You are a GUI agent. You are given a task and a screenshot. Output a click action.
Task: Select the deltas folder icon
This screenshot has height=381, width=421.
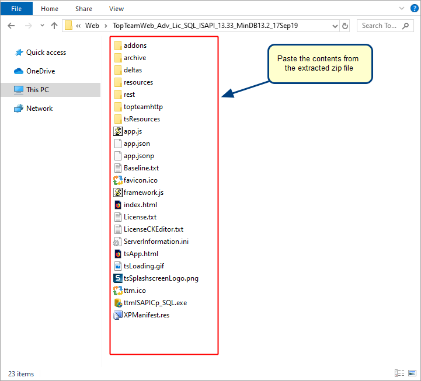point(118,70)
